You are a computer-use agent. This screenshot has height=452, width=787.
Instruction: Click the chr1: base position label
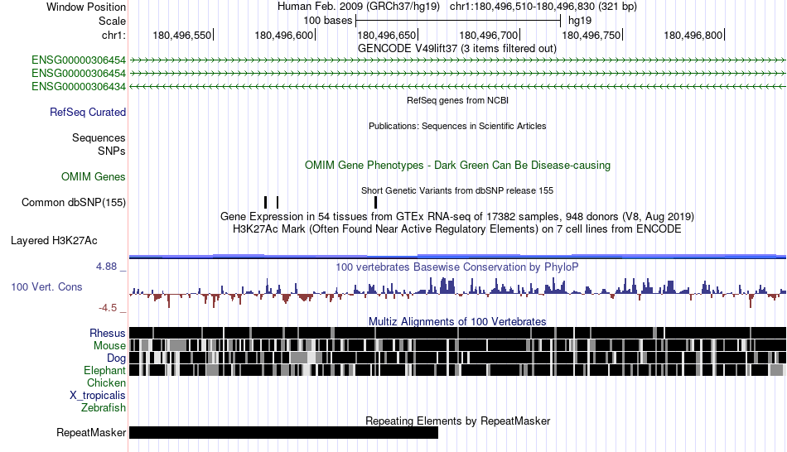(113, 35)
